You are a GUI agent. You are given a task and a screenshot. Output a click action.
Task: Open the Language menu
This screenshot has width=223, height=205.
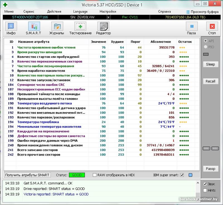click(80, 11)
